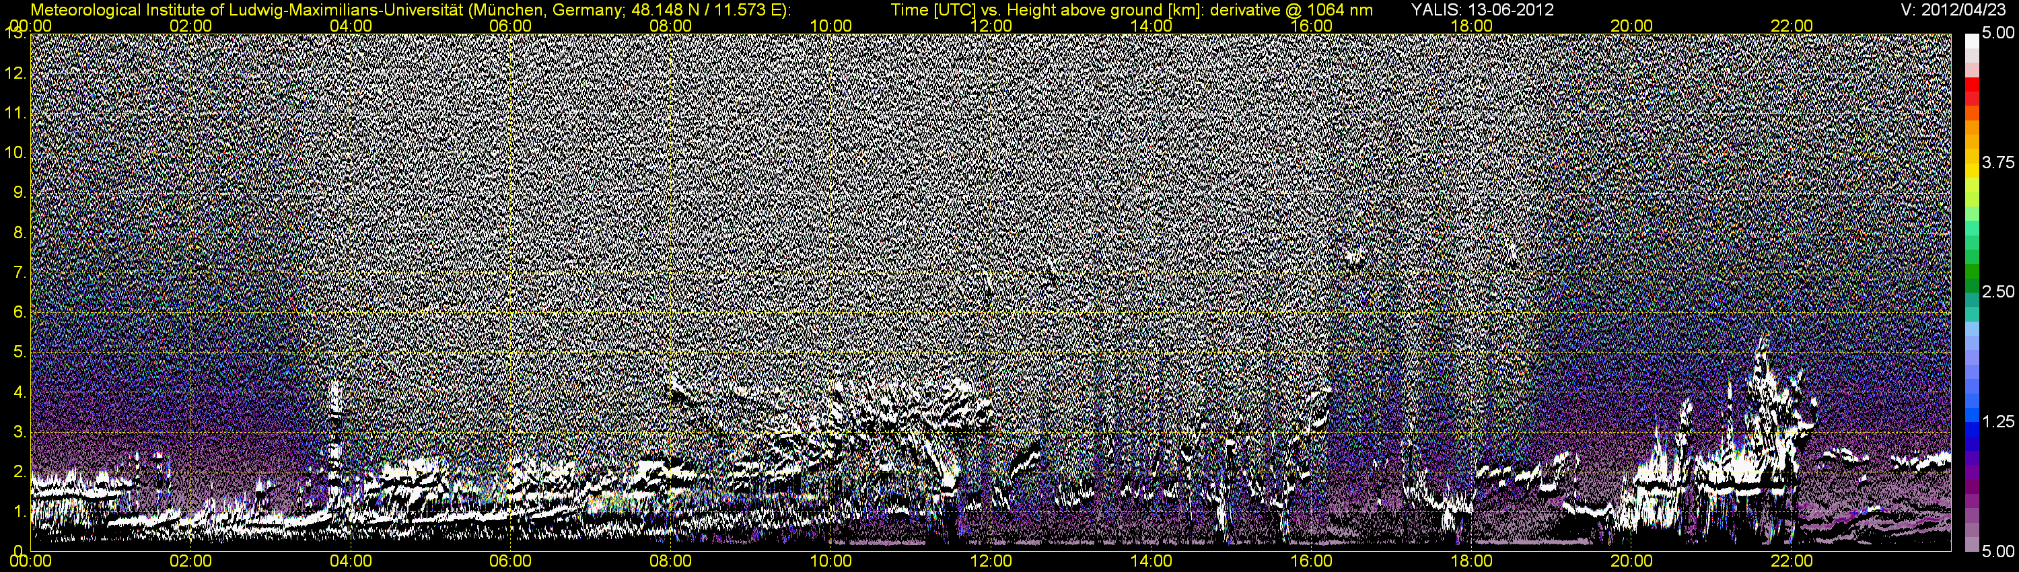Click the 12 km height axis label
2019x572 pixels.
(15, 73)
